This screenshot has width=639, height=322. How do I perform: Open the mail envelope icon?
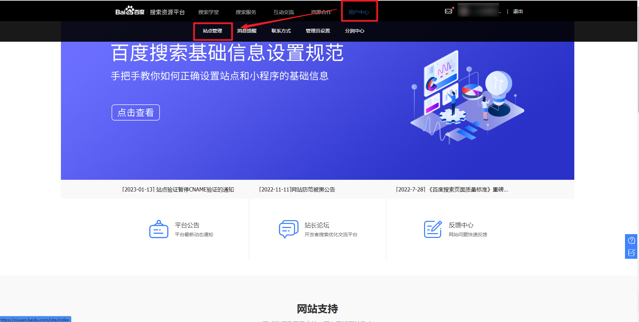pos(448,11)
